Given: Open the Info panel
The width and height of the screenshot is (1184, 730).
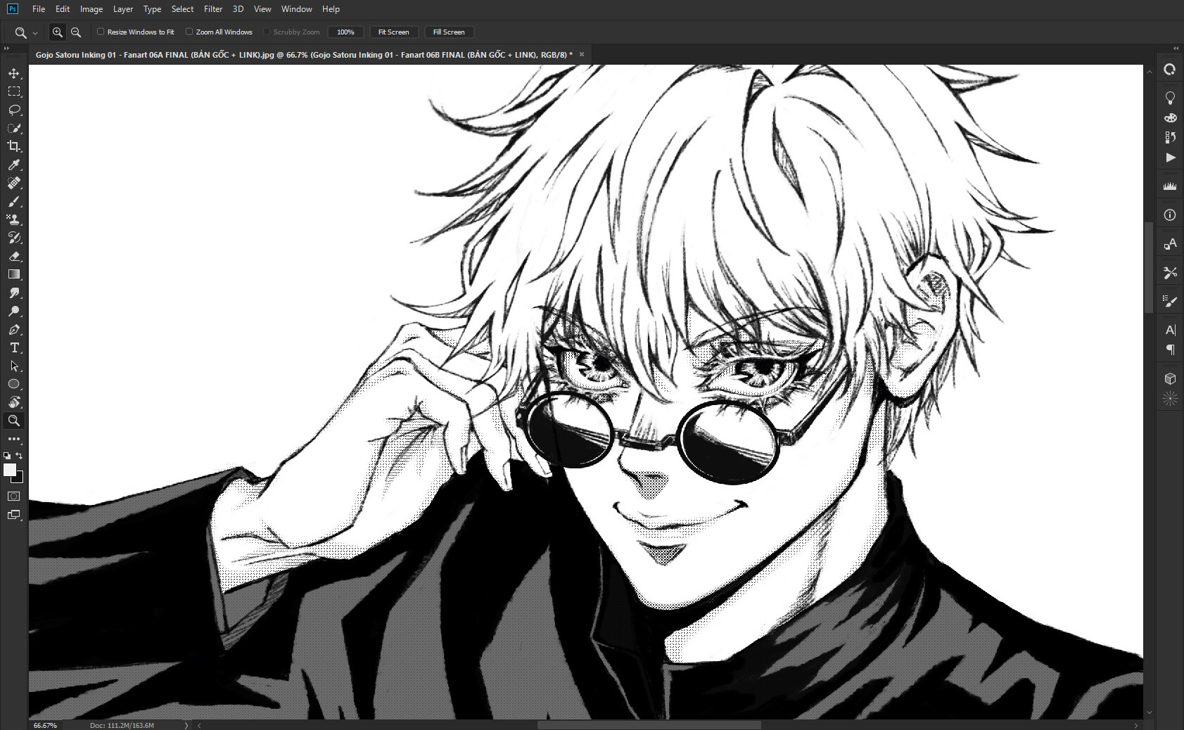Looking at the screenshot, I should (1170, 215).
